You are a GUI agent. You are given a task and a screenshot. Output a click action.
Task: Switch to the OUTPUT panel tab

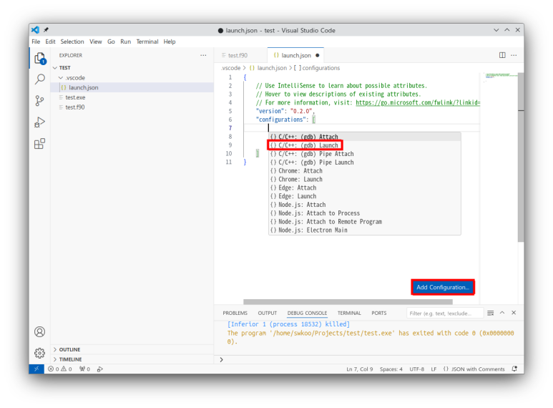coord(268,313)
